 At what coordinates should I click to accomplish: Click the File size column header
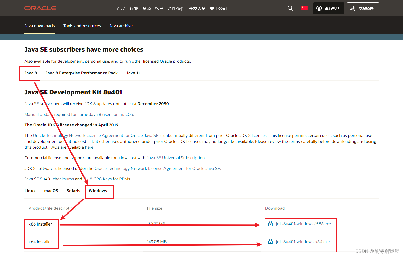tap(154, 208)
